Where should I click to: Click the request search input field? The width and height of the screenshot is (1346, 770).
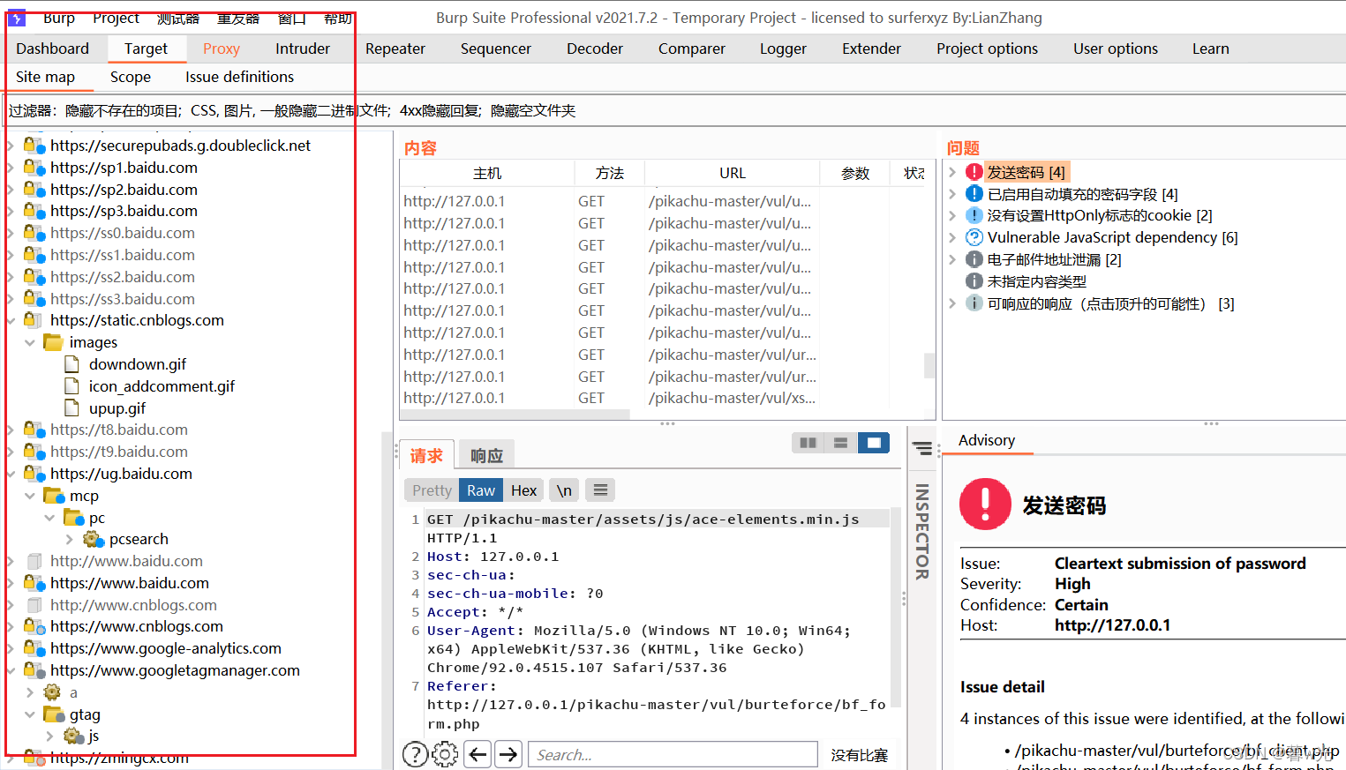(x=673, y=754)
